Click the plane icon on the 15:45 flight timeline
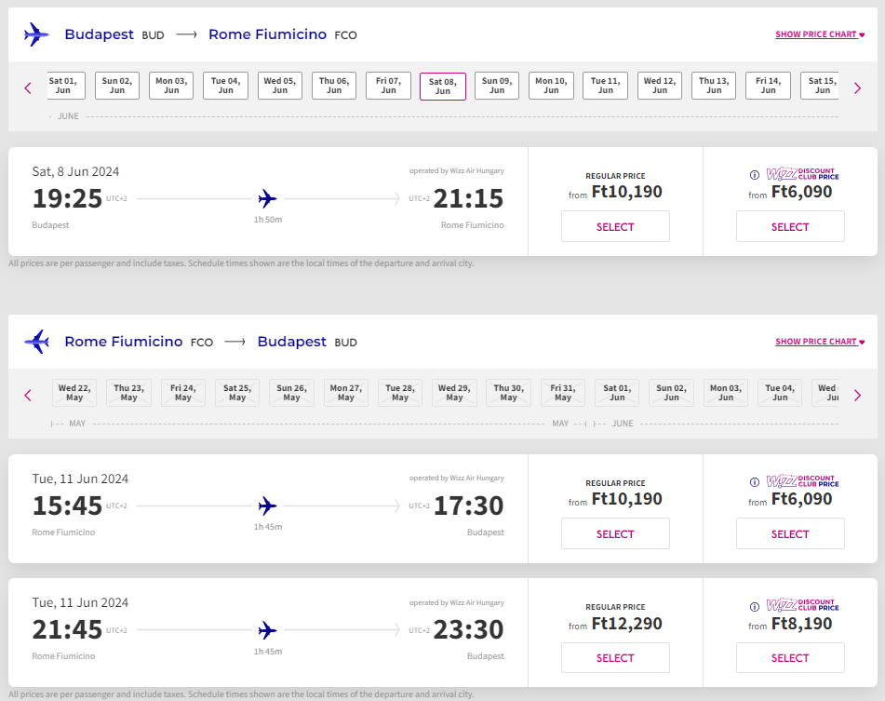 (x=267, y=506)
